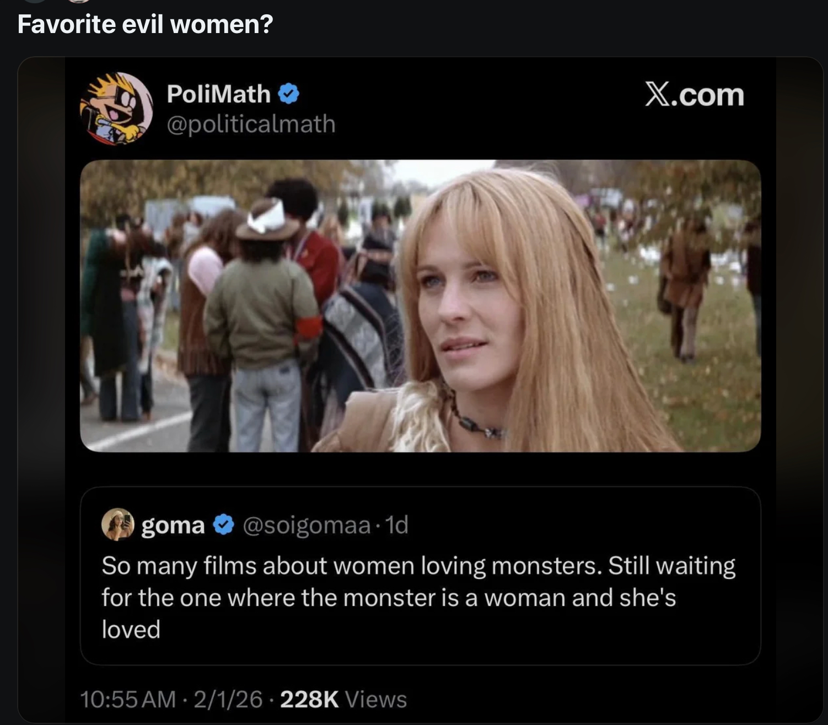Open the PoliMath display name
Image resolution: width=828 pixels, height=725 pixels.
[218, 94]
